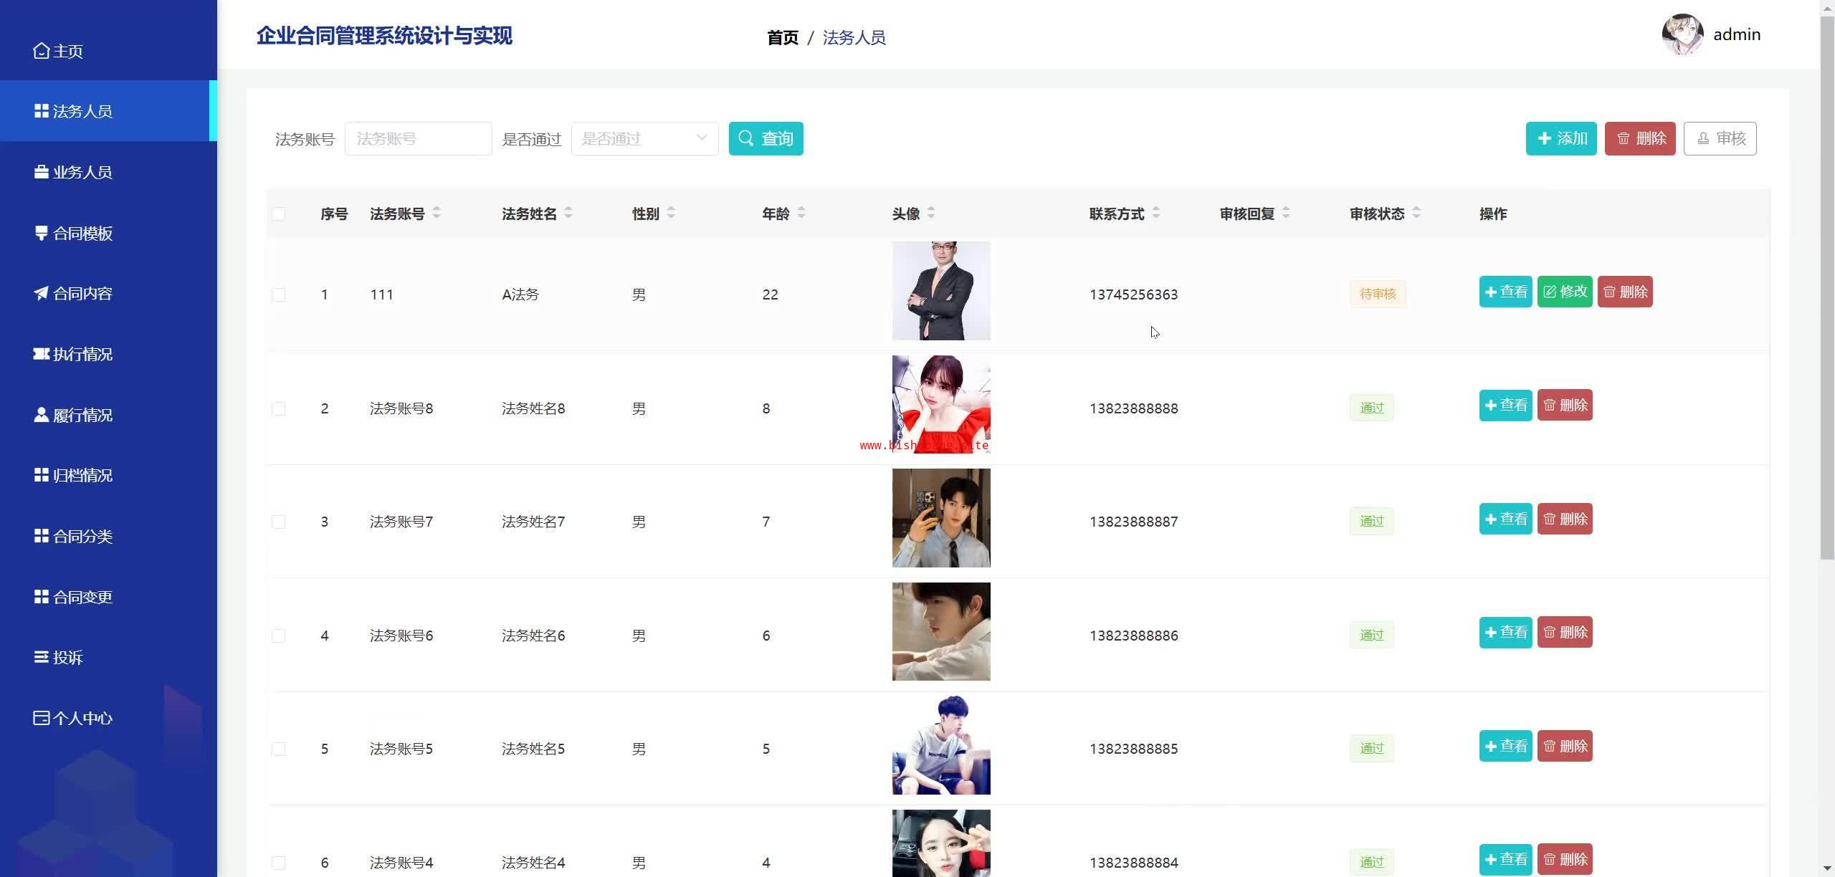Sort by the 审核状态 column arrows
1835x877 pixels.
pyautogui.click(x=1416, y=213)
